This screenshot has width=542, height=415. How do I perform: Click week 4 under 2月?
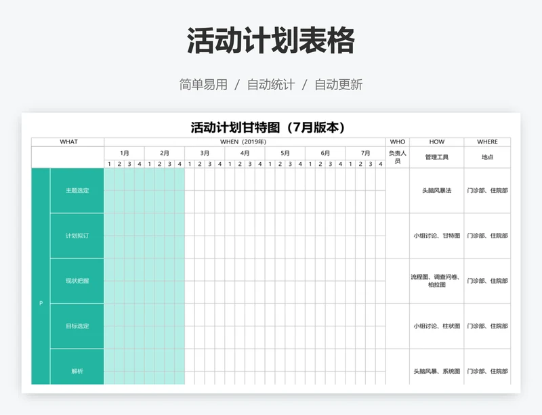pyautogui.click(x=180, y=164)
